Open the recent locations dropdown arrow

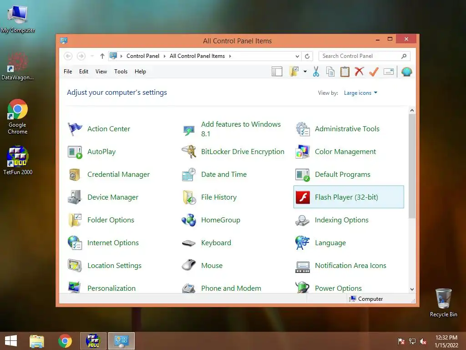(92, 56)
